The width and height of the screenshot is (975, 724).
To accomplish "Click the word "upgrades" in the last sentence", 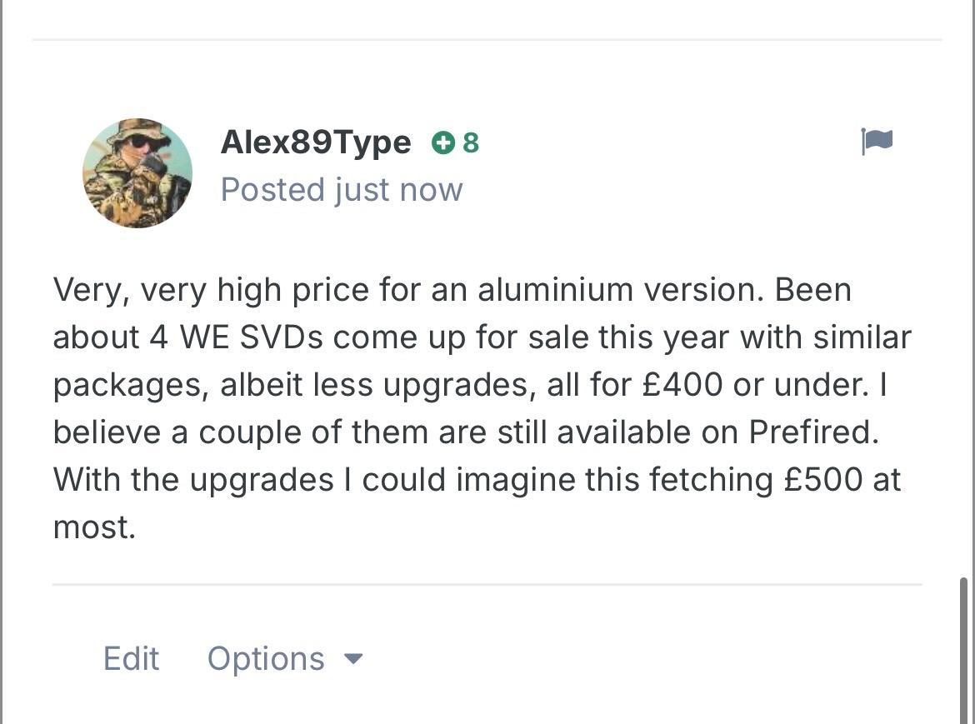I will click(262, 480).
